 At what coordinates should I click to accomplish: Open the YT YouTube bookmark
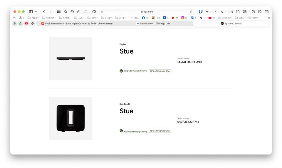212,18
